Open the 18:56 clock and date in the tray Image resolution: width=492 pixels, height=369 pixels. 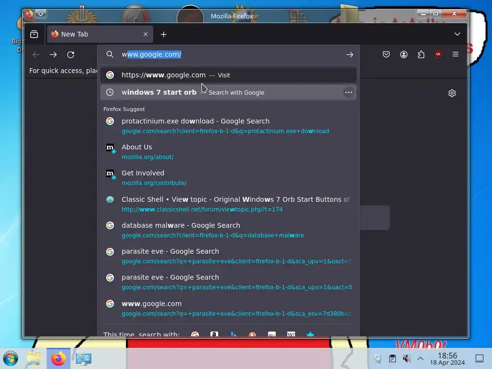pyautogui.click(x=447, y=358)
